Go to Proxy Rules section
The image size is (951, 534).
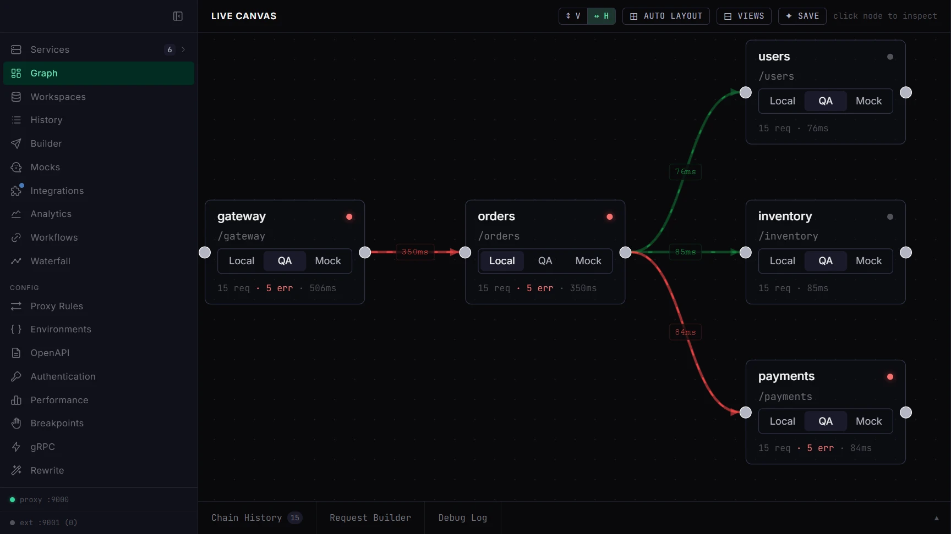point(99,306)
